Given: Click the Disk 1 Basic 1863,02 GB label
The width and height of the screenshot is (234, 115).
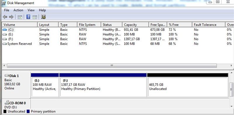Looking at the screenshot, I should tap(16, 84).
